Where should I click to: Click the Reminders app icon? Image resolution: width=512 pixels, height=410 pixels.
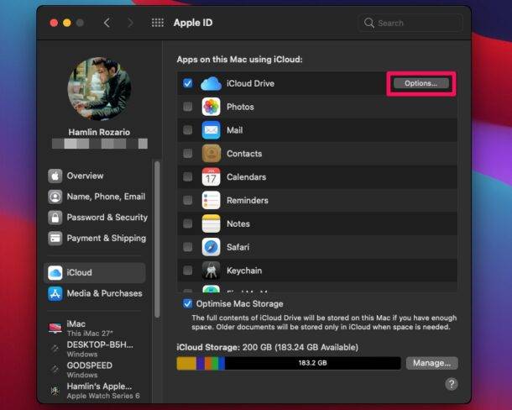(211, 201)
